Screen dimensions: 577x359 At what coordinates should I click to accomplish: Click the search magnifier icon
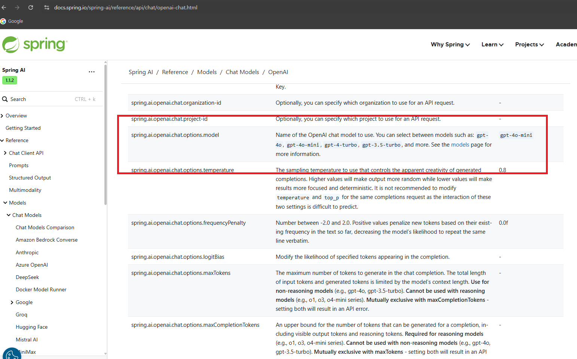(5, 99)
